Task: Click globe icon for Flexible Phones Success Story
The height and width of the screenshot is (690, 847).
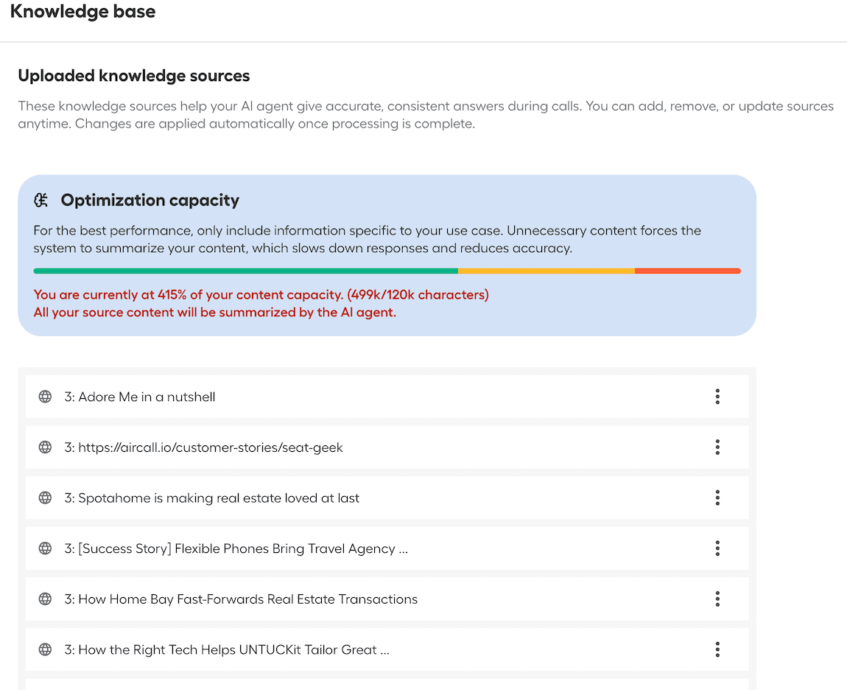Action: [45, 548]
